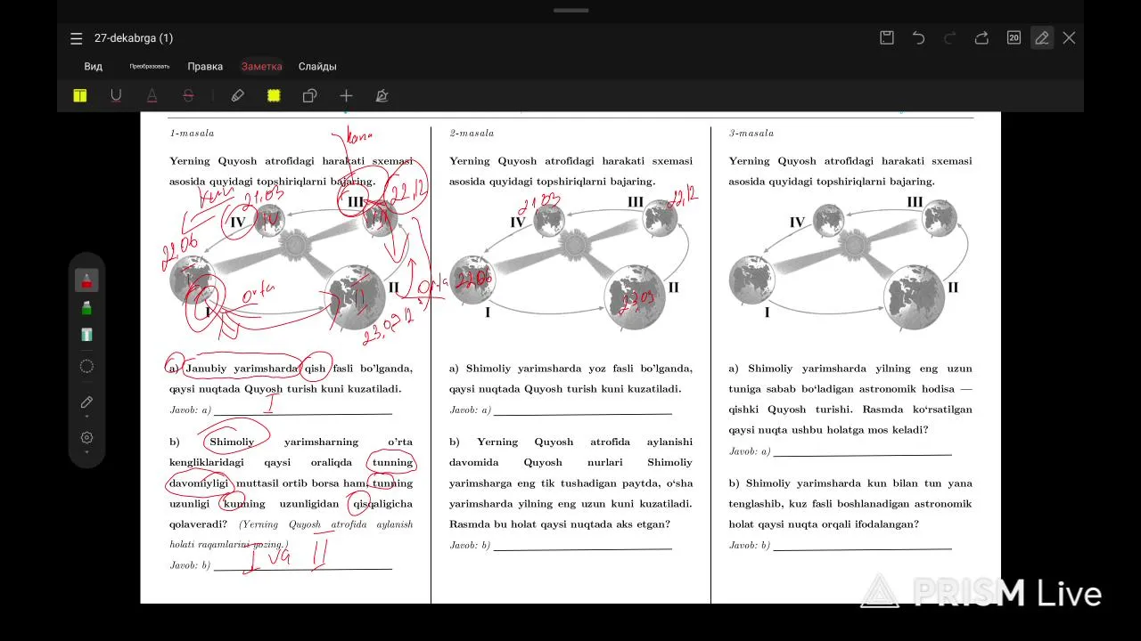The height and width of the screenshot is (641, 1141).
Task: Click the 3-masala heading
Action: (751, 134)
